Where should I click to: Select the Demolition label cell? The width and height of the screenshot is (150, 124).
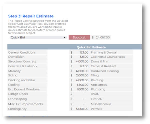point(27,57)
